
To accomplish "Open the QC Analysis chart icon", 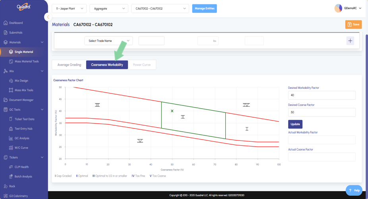I will pyautogui.click(x=11, y=138).
